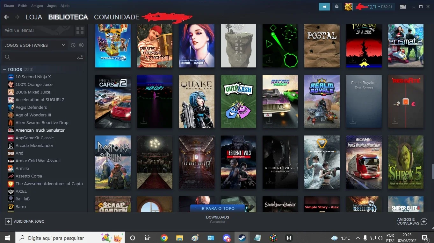
Task: Click the Página Inicial button
Action: pyautogui.click(x=38, y=31)
